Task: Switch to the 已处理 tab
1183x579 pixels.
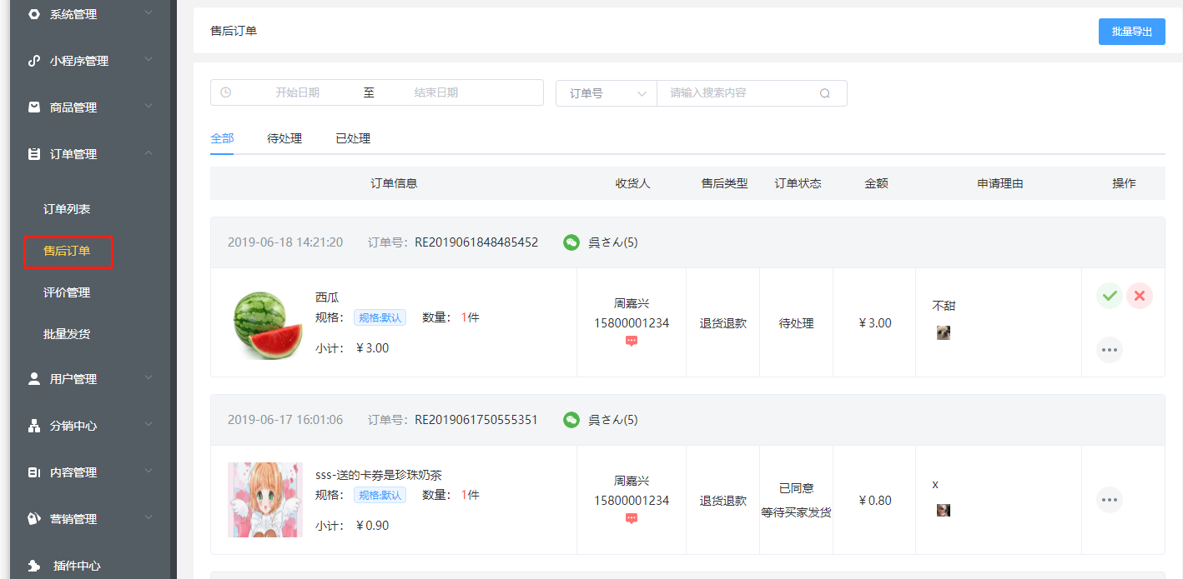Action: (353, 139)
